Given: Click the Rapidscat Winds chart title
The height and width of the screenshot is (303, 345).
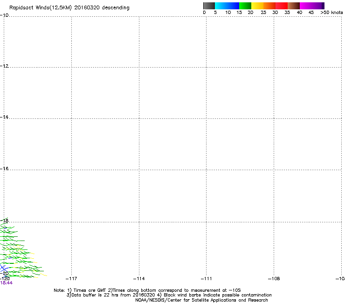Looking at the screenshot, I should click(69, 8).
